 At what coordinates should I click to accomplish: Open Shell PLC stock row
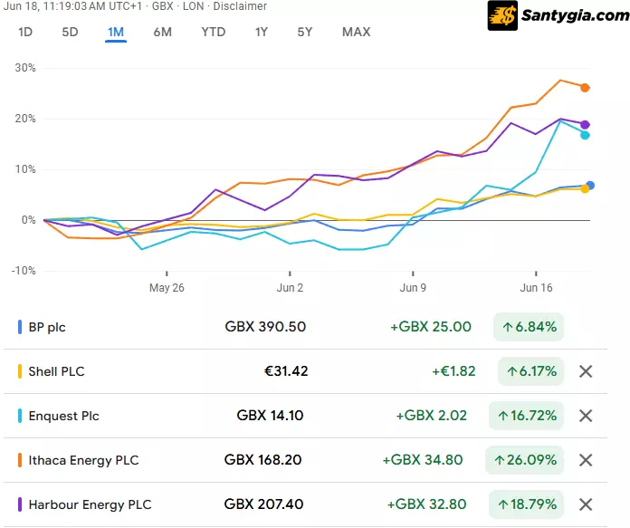point(305,371)
